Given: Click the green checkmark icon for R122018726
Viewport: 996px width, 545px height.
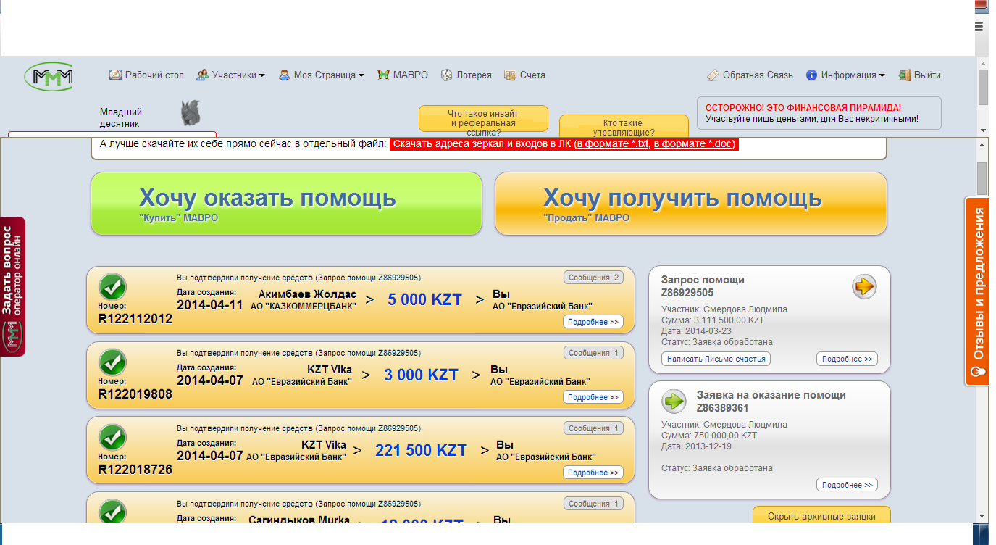Looking at the screenshot, I should [112, 438].
